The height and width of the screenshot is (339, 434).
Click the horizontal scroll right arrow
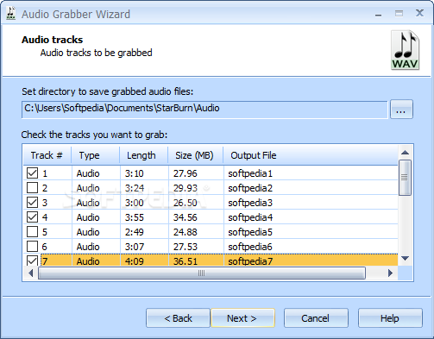click(390, 273)
